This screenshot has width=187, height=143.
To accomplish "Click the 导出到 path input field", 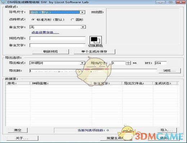I will tap(93, 71).
